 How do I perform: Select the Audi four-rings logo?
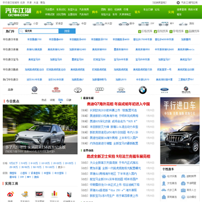[x=99, y=90]
